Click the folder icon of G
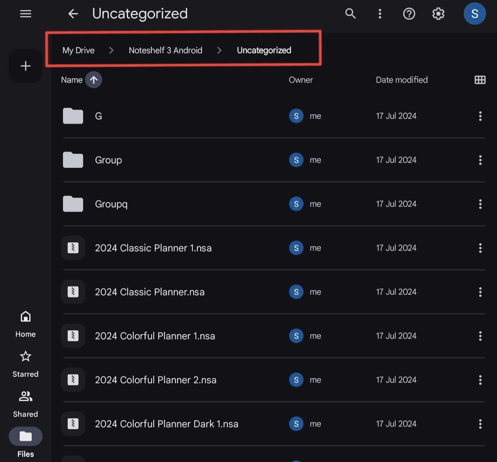 (x=73, y=116)
